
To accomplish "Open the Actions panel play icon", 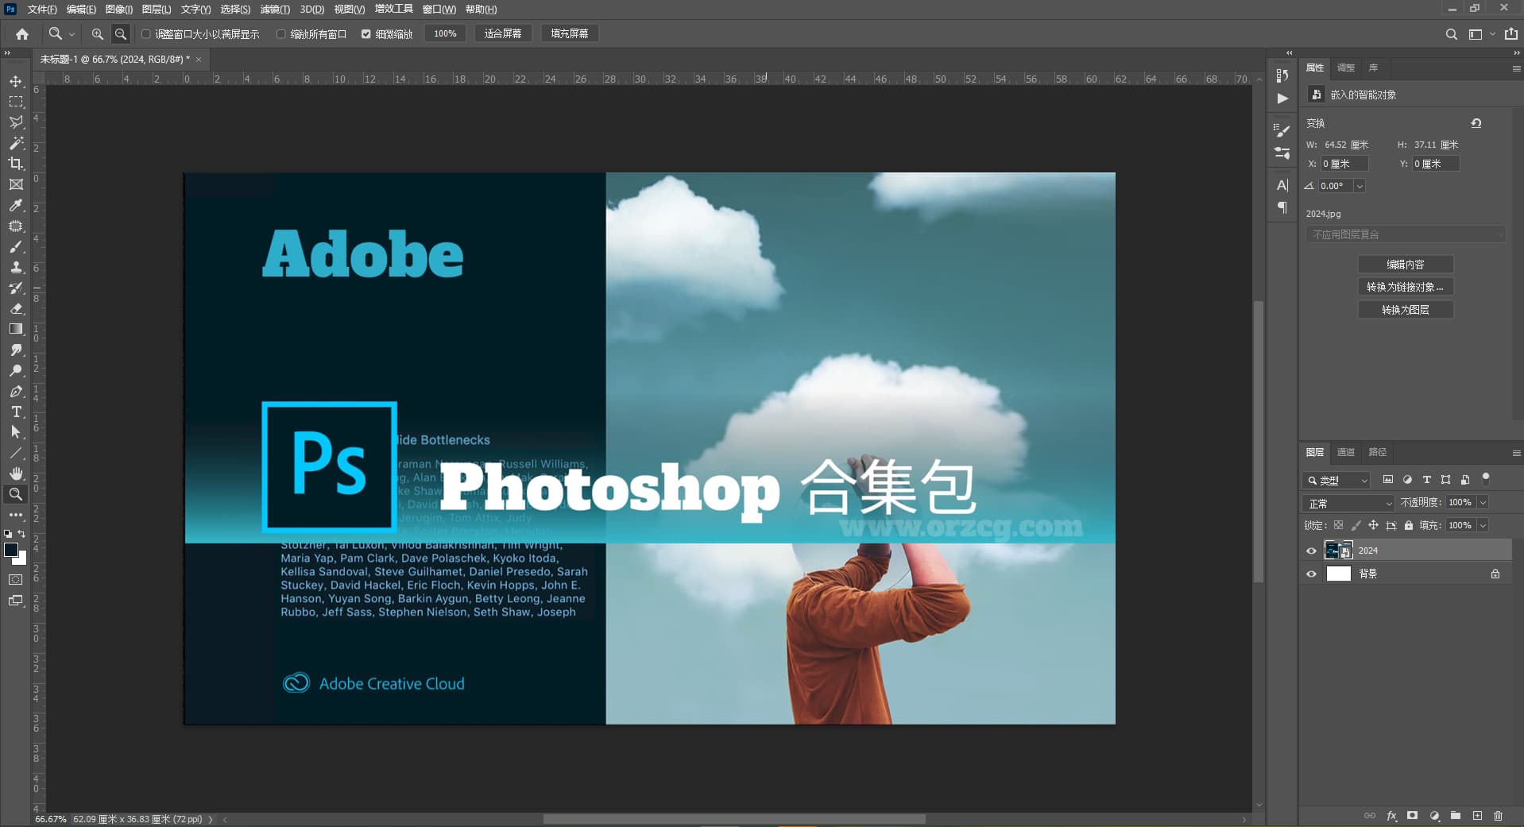I will pyautogui.click(x=1282, y=99).
